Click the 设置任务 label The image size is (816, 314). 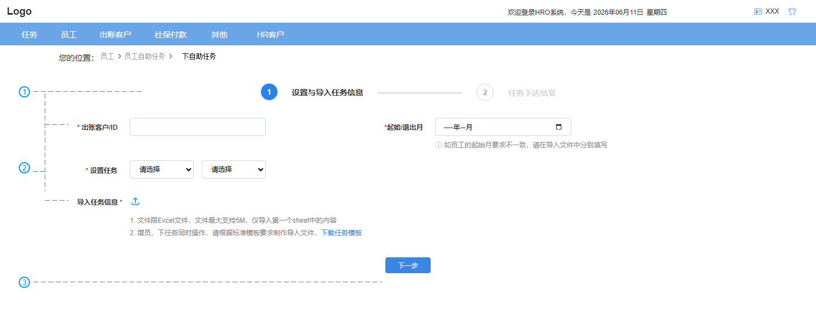click(x=104, y=170)
